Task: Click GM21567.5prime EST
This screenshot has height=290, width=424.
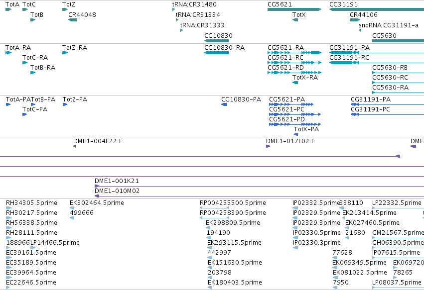Action: 398,238
